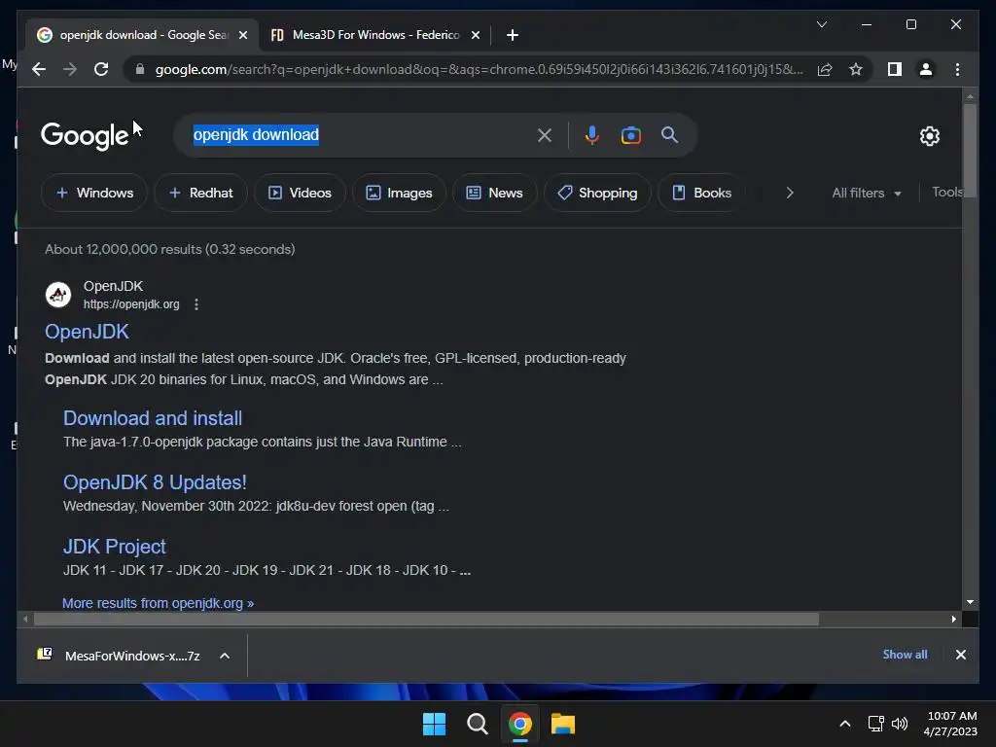Focus the Google search input field

pos(362,134)
